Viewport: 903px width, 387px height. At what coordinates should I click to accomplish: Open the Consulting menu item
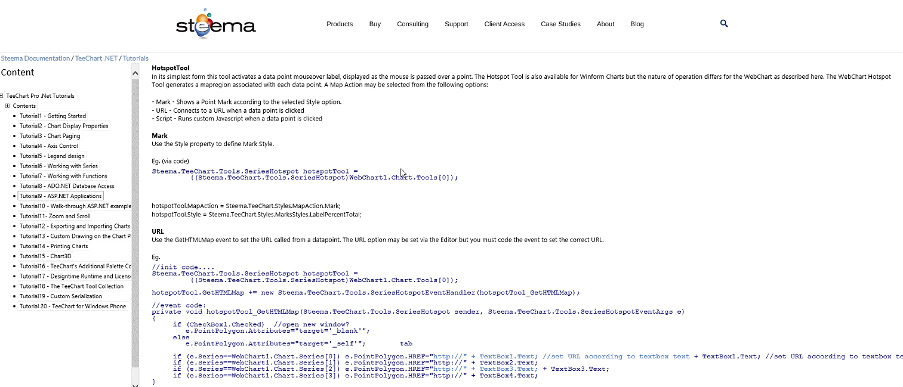pyautogui.click(x=412, y=24)
